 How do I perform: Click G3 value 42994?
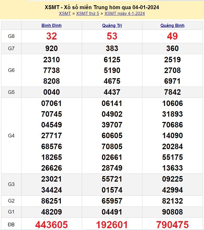172,190
